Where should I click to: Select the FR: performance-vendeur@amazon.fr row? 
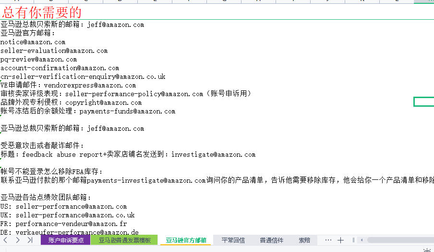[64, 224]
